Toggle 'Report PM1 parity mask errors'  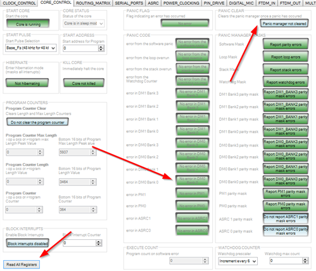[286, 194]
